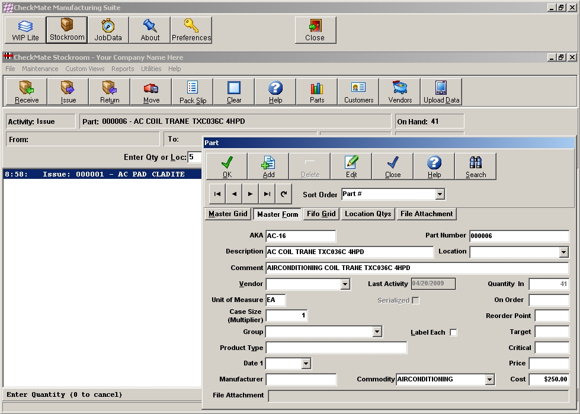Image resolution: width=580 pixels, height=414 pixels.
Task: Start a Move with the truck icon
Action: pyautogui.click(x=151, y=92)
